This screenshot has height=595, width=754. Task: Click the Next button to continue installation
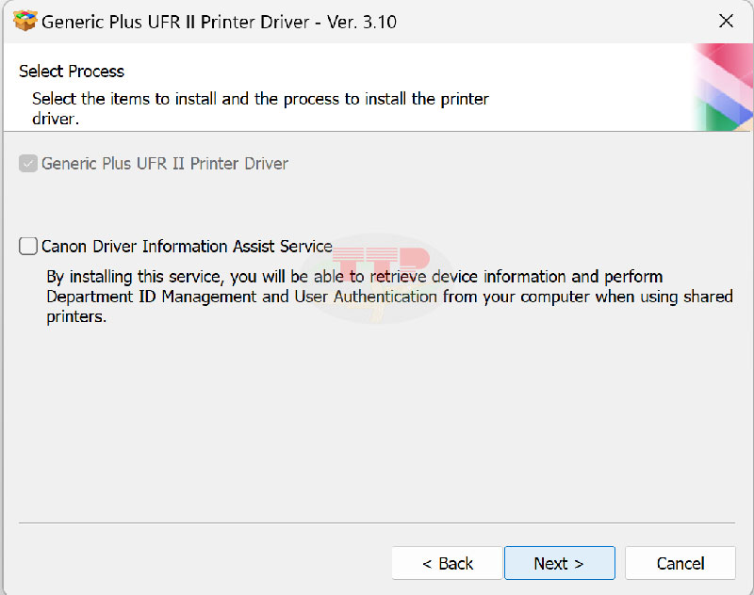click(559, 563)
